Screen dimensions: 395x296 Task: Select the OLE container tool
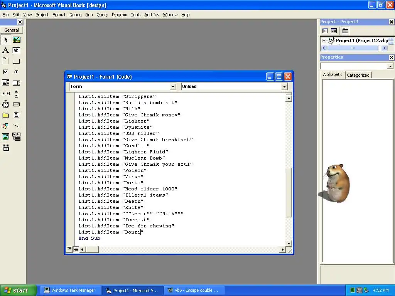[x=5, y=148]
